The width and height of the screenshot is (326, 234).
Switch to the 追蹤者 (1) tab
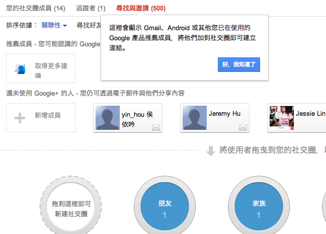pyautogui.click(x=91, y=9)
